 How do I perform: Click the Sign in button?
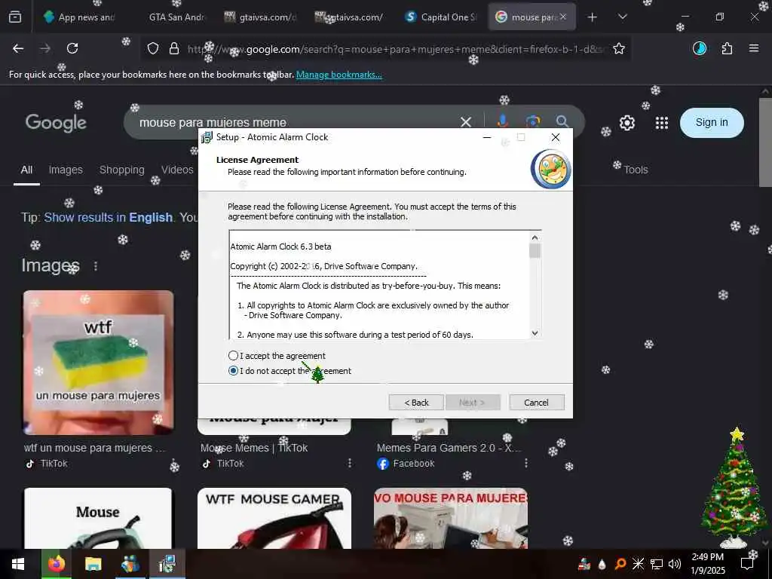click(x=712, y=123)
